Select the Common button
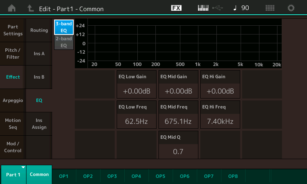Image resolution: width=307 pixels, height=184 pixels. click(x=40, y=174)
